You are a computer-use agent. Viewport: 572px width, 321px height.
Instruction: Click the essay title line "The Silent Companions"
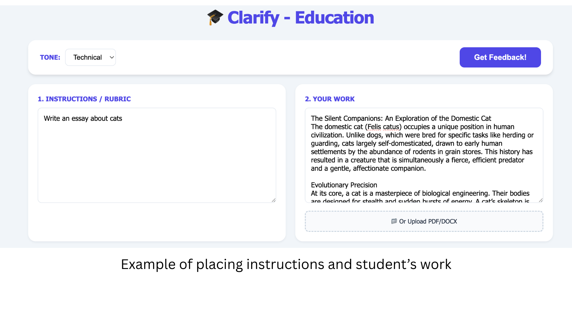click(x=401, y=119)
